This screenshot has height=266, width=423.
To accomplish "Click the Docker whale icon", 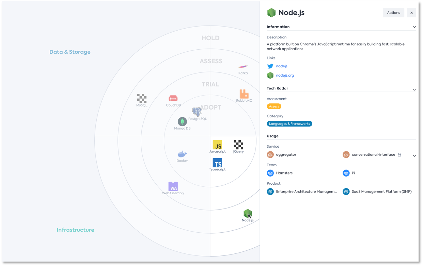I will pyautogui.click(x=182, y=154).
